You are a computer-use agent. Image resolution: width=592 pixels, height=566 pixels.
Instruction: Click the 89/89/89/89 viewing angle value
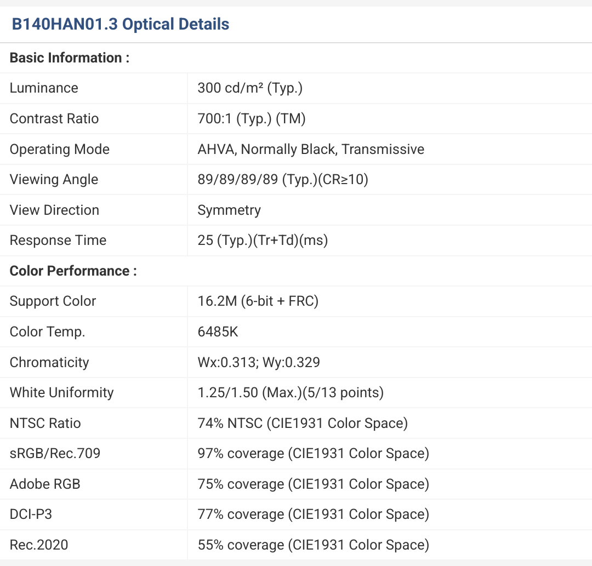click(283, 179)
